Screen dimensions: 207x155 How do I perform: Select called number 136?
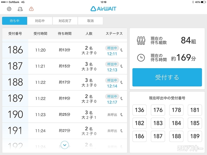click(x=139, y=110)
